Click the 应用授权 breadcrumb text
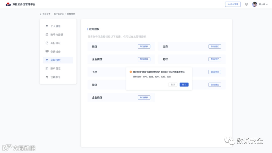This screenshot has height=153, width=272. click(x=71, y=14)
